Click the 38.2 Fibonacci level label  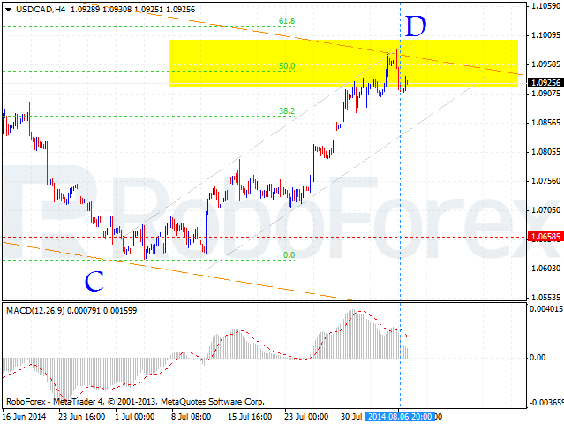pyautogui.click(x=287, y=111)
